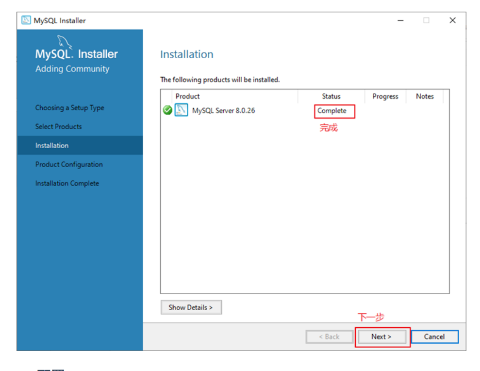The width and height of the screenshot is (480, 371).
Task: Click the Progress column header
Action: point(385,96)
